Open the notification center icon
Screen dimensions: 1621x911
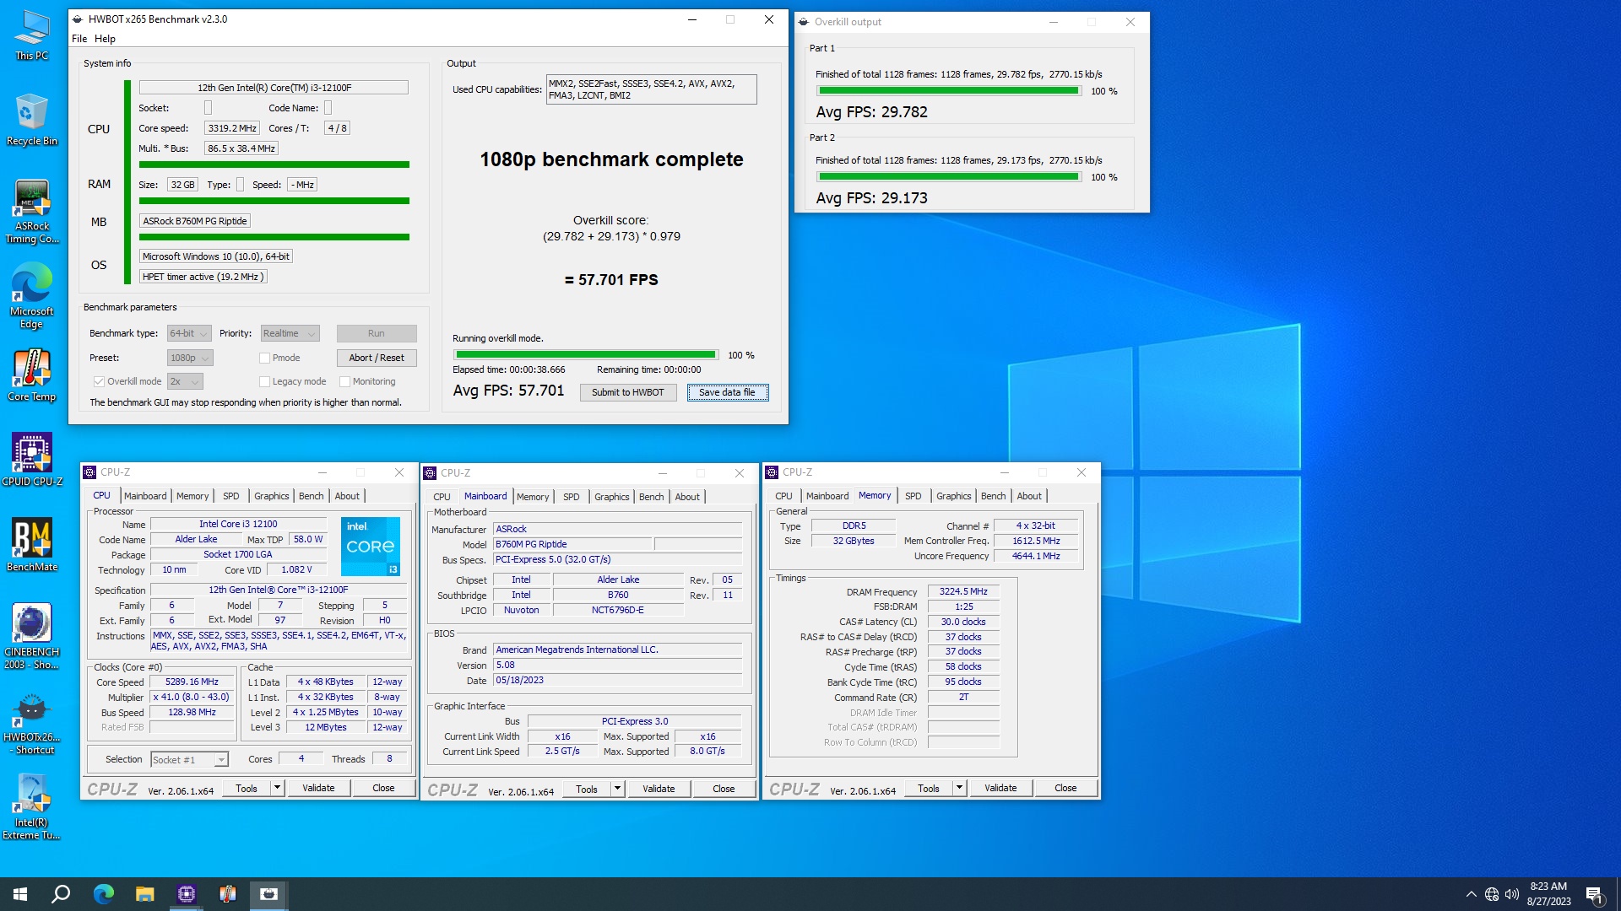(1594, 894)
